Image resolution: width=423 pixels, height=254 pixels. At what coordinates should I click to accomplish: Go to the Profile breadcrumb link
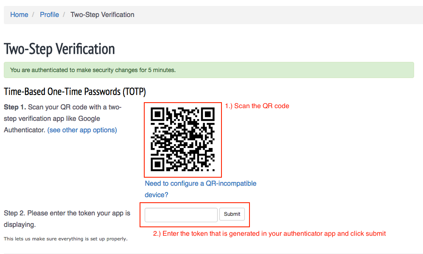[x=49, y=14]
